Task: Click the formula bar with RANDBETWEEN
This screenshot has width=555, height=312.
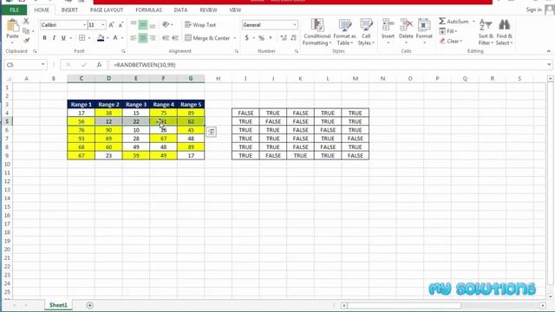Action: point(328,65)
